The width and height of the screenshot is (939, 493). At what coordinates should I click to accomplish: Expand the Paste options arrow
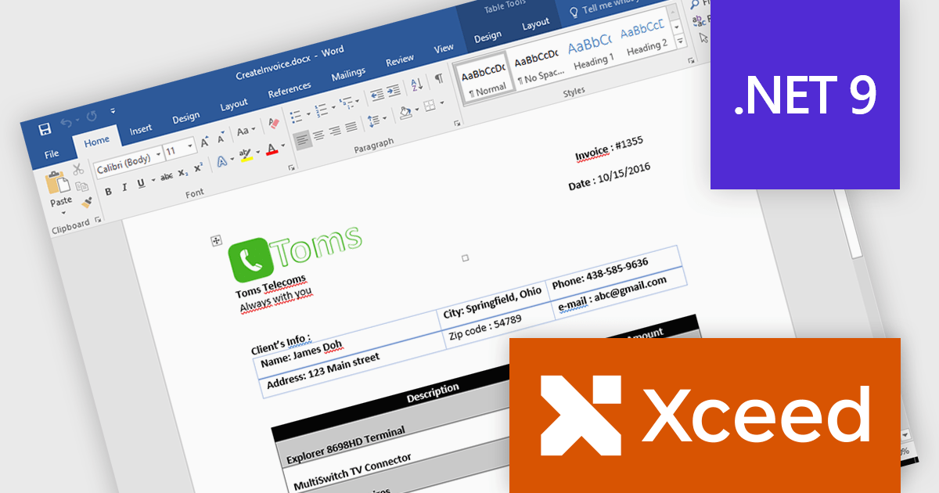[x=63, y=211]
